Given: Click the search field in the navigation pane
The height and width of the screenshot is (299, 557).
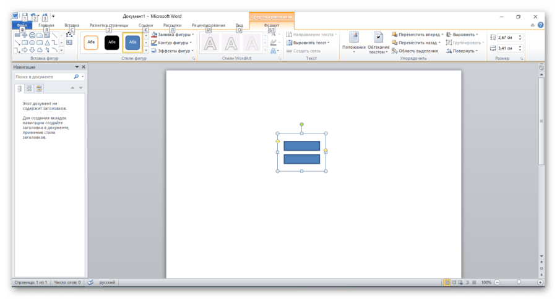Looking at the screenshot, I should tap(43, 77).
